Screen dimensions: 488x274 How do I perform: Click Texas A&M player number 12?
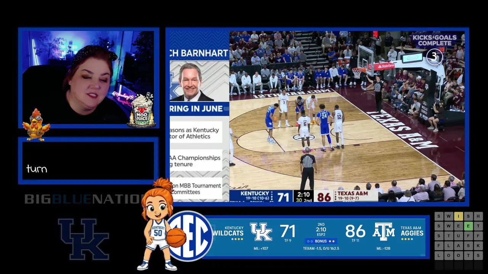tap(338, 126)
